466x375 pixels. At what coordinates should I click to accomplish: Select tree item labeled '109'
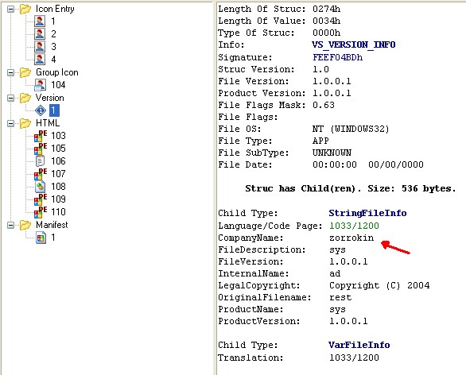coord(58,199)
